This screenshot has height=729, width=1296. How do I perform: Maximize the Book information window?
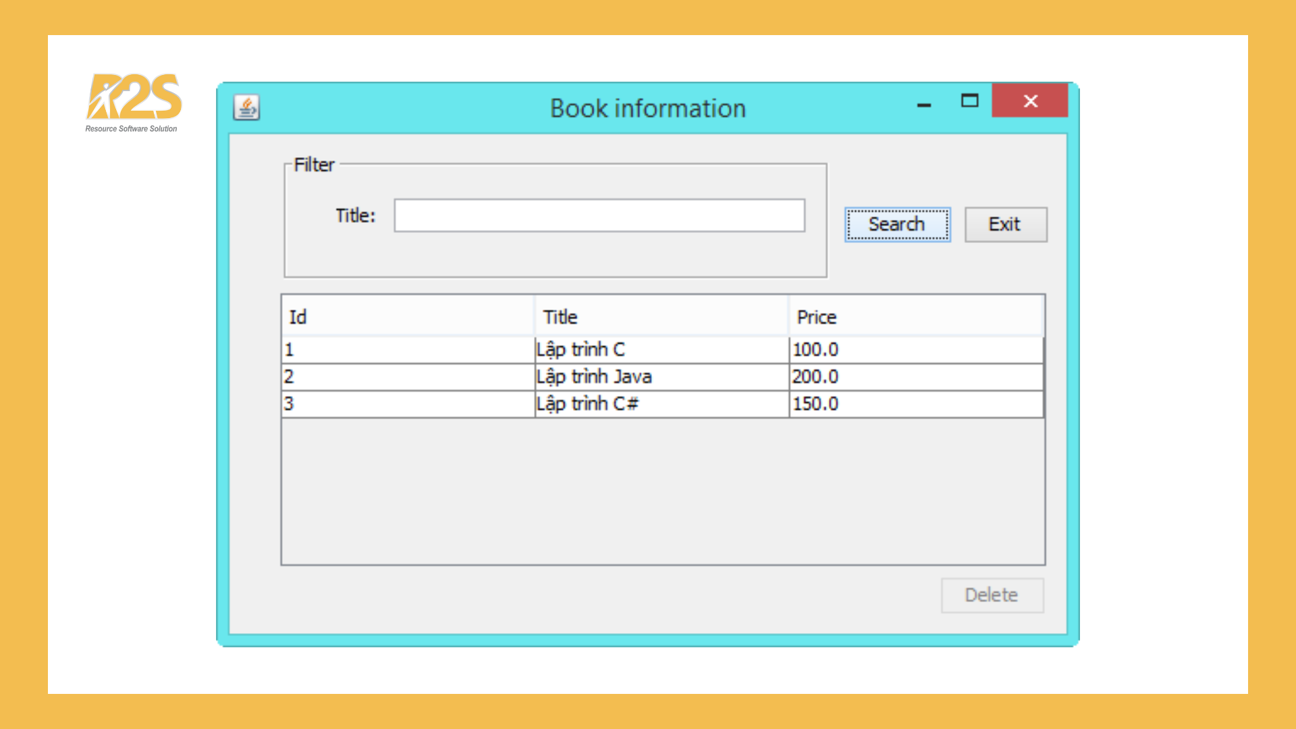(969, 101)
